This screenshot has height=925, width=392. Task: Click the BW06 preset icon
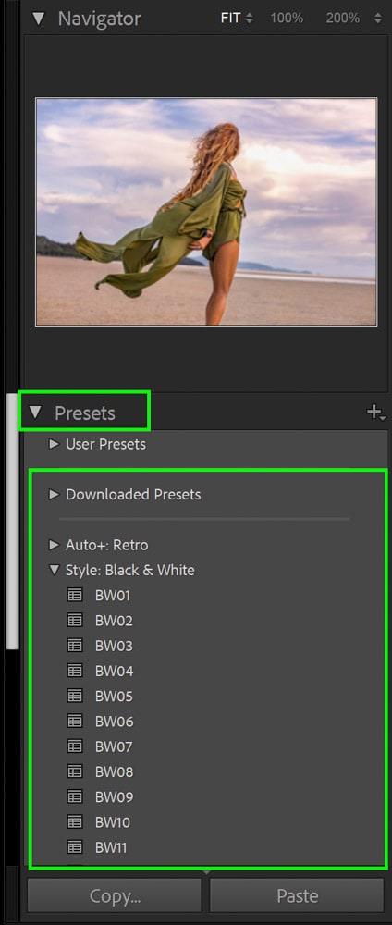[74, 721]
